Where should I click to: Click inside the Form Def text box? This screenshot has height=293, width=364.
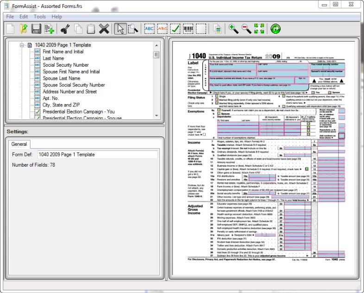(98, 155)
